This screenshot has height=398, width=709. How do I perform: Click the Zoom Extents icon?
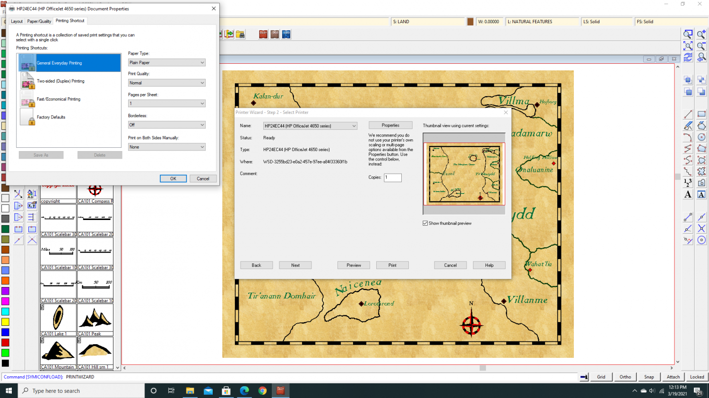[x=688, y=46]
